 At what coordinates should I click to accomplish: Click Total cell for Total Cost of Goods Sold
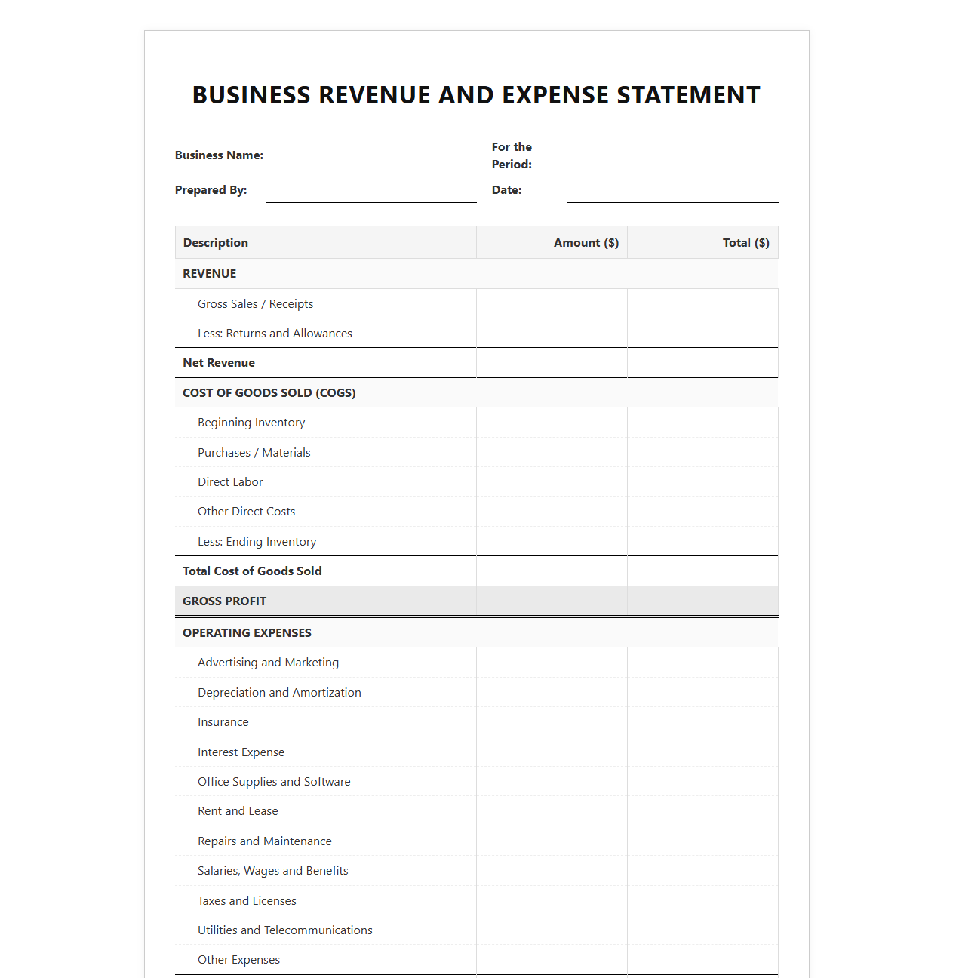(x=702, y=571)
